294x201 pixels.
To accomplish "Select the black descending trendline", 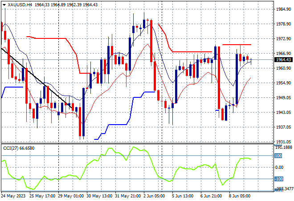I will pyautogui.click(x=37, y=78).
